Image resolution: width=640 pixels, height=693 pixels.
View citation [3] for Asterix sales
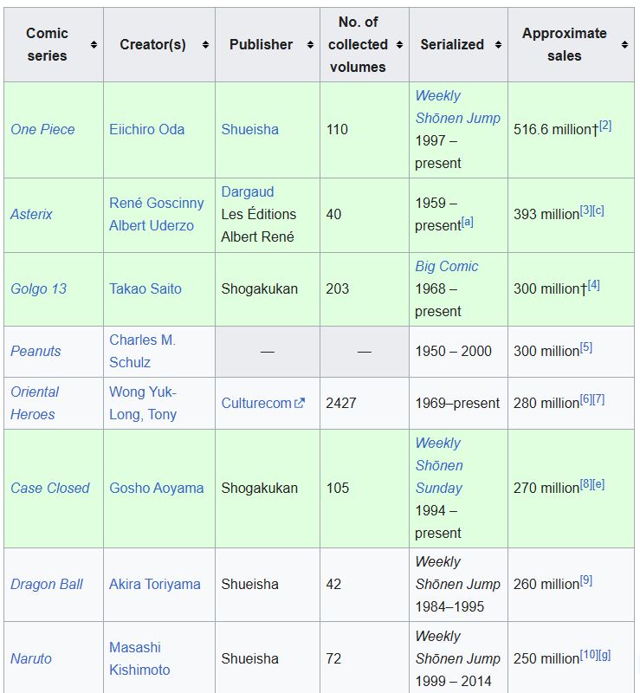(586, 210)
